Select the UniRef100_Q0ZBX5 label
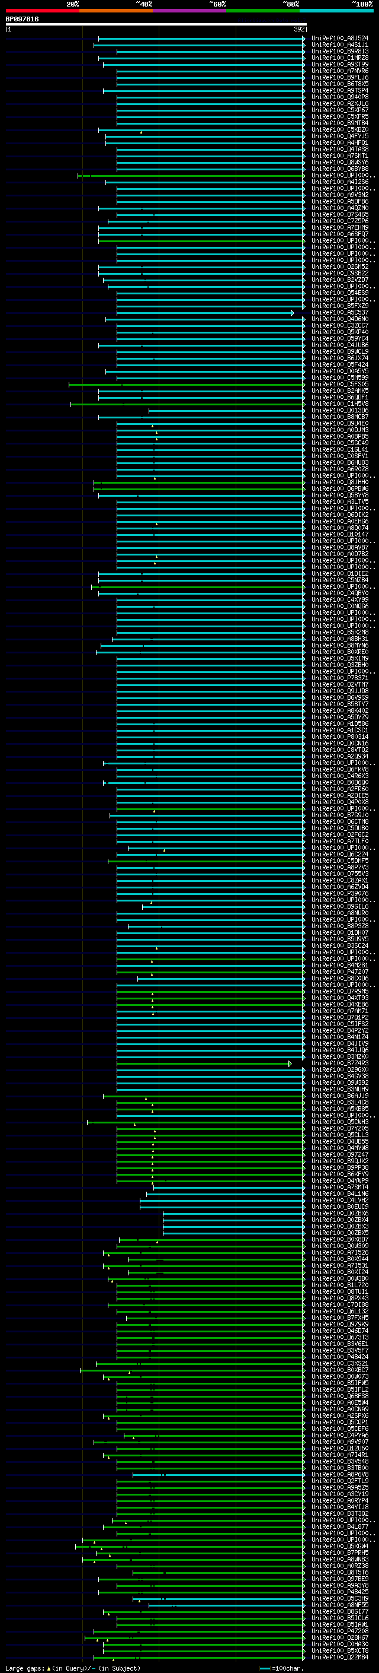Viewport: 379px width, 1673px height. [339, 1233]
